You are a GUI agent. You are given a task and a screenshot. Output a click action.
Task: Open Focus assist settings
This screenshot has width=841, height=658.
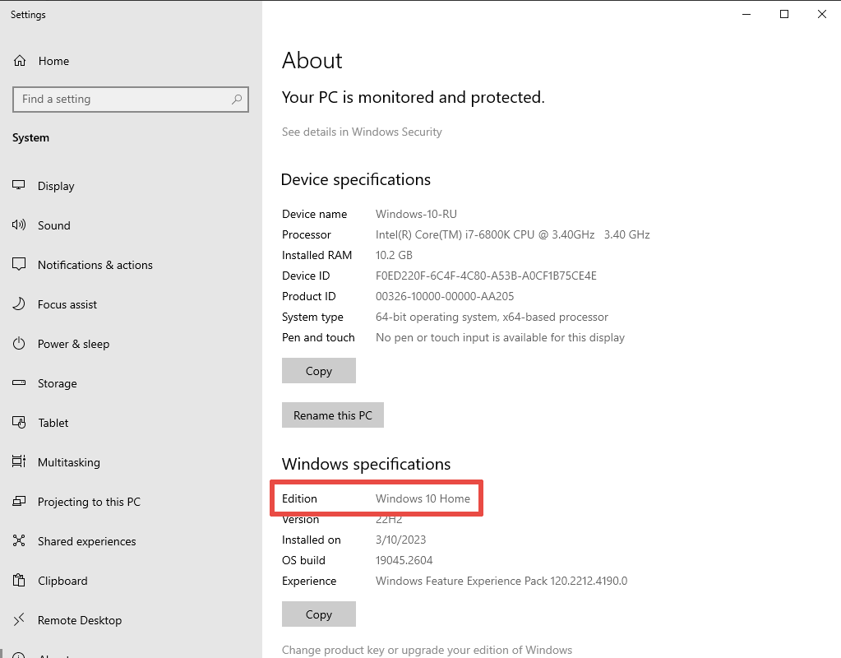click(67, 305)
